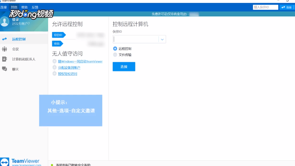
Task: Focus the 伙伴ID input field
Action: click(136, 39)
